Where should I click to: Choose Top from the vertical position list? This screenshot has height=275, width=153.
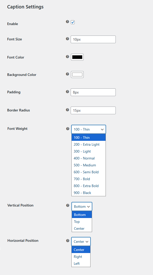[x=76, y=222]
